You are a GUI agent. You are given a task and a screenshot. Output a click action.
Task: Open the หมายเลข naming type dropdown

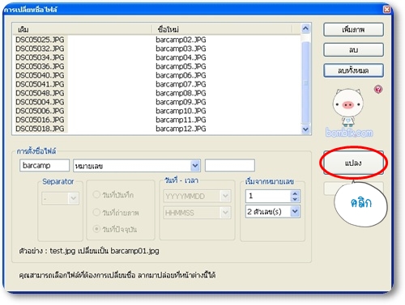tap(195, 166)
